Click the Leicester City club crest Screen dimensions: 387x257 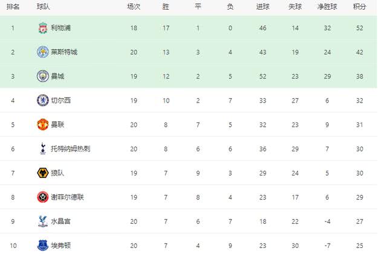[x=43, y=52]
